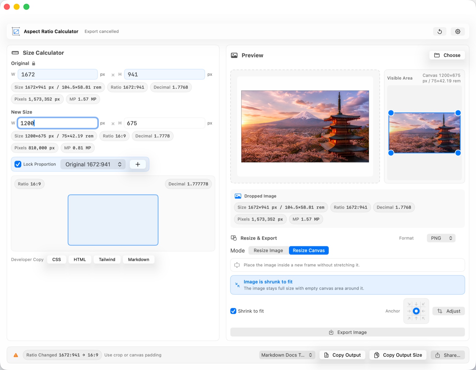The height and width of the screenshot is (370, 476).
Task: Click the plus button next to ratio preset
Action: (x=138, y=164)
